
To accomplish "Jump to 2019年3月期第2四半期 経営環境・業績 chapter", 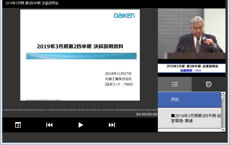I will click(x=189, y=118).
